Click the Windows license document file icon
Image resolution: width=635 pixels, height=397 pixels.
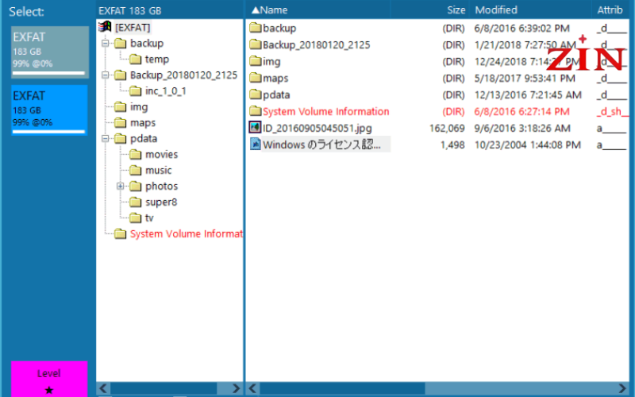coord(255,145)
